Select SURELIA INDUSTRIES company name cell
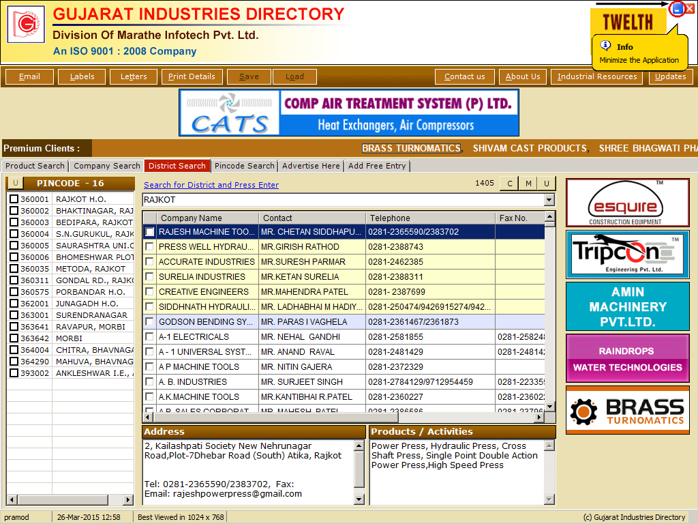The height and width of the screenshot is (524, 698). (x=207, y=277)
